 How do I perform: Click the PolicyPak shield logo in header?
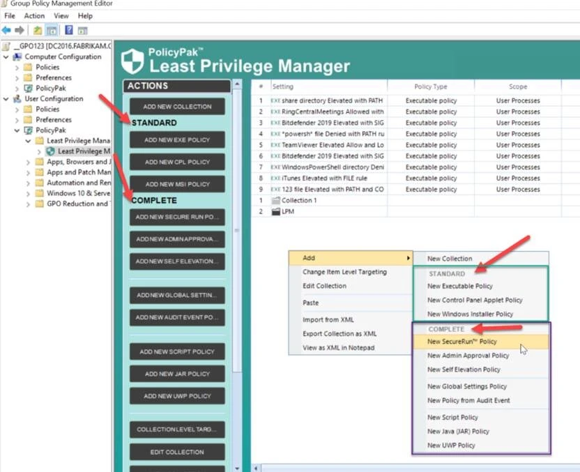132,60
